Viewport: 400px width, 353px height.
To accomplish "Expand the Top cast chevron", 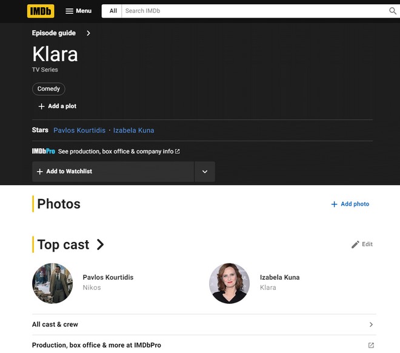I will (x=101, y=244).
